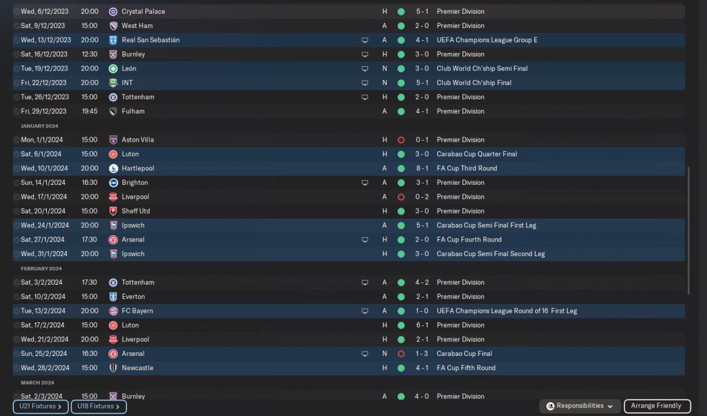Click the vertical scrollbar of fixtures list

688,232
